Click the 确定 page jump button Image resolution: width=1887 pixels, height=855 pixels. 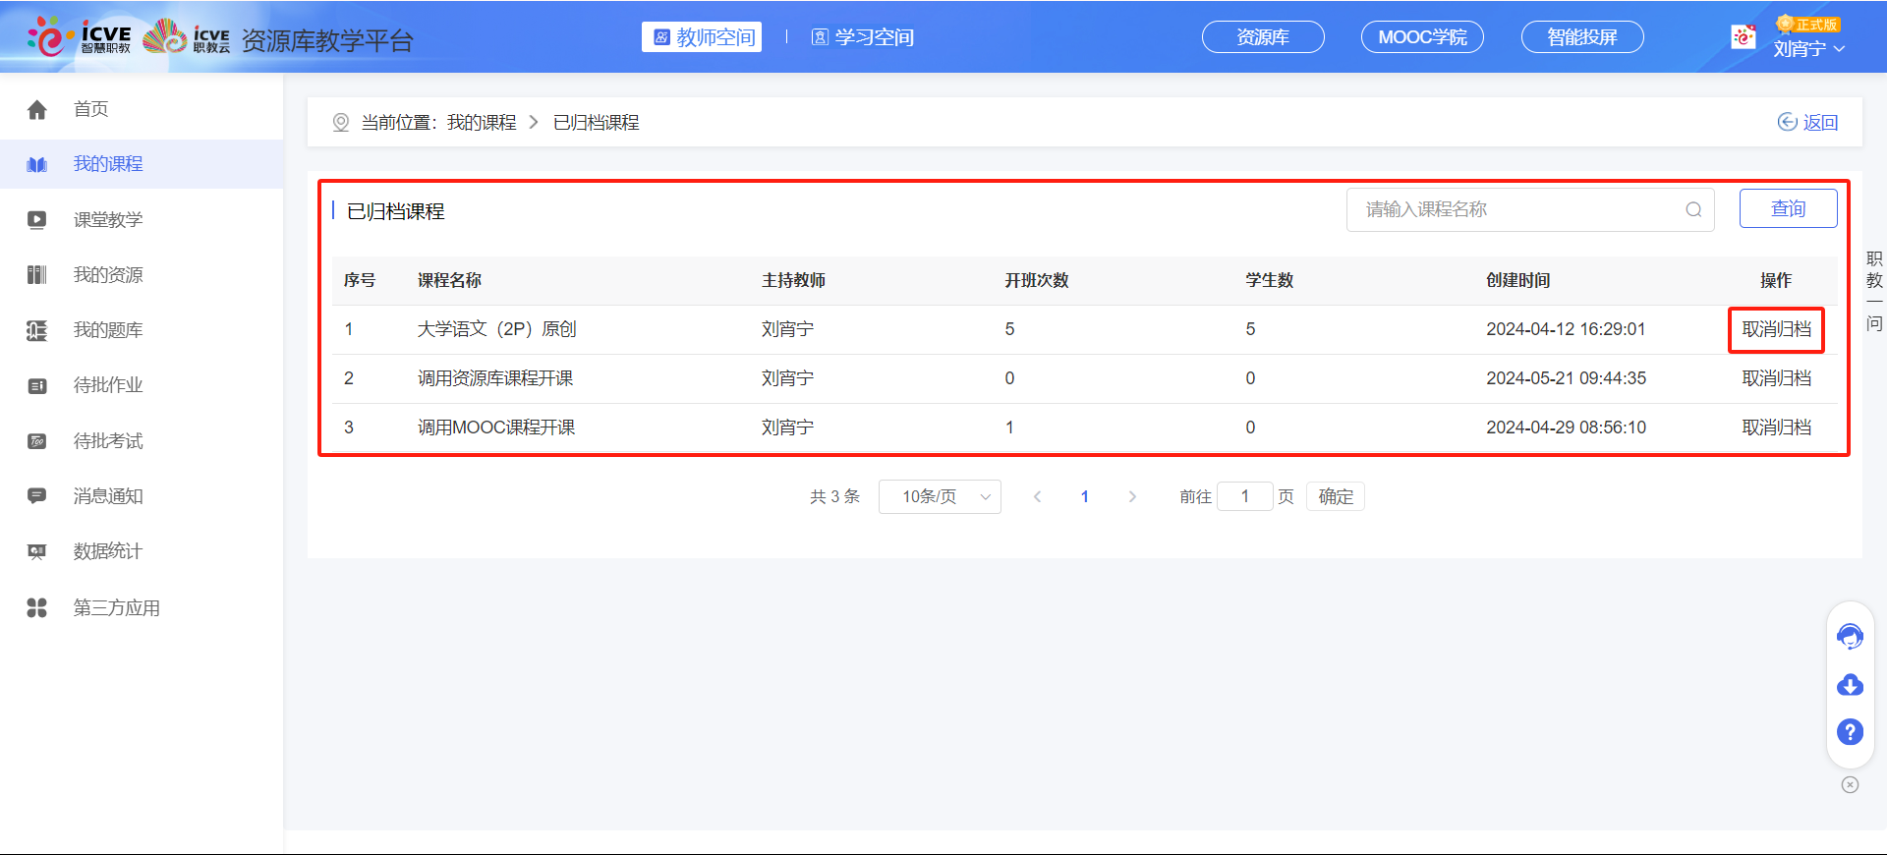point(1336,496)
